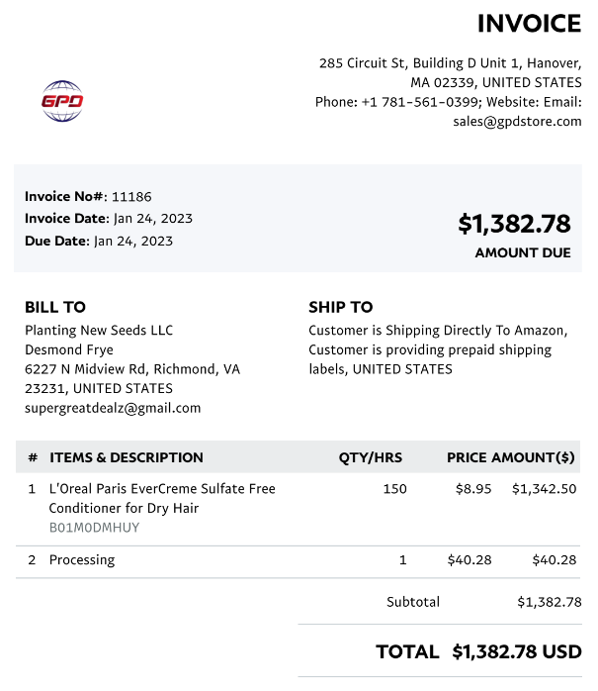Click the Due Date value

pos(133,241)
